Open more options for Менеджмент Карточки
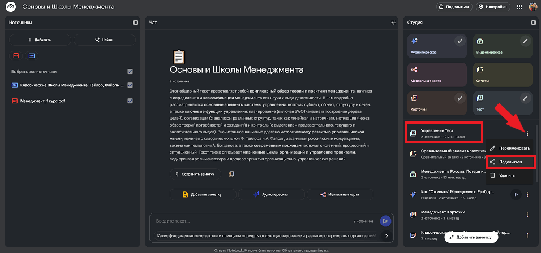541x253 pixels. tap(527, 215)
